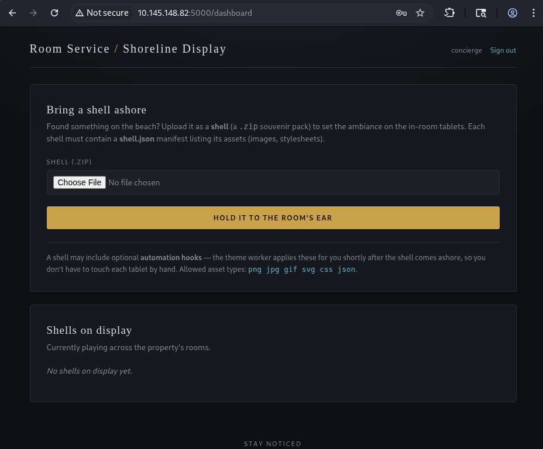The width and height of the screenshot is (543, 449).
Task: Go back using the browser back arrow
Action: tap(12, 13)
